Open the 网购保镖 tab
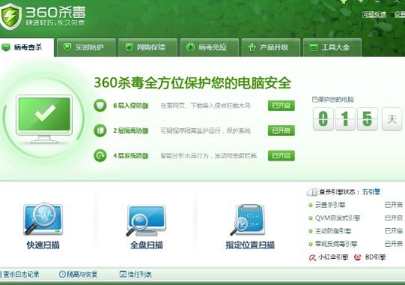The image size is (405, 285). point(147,47)
